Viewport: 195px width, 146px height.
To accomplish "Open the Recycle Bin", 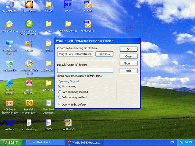I will 9,66.
